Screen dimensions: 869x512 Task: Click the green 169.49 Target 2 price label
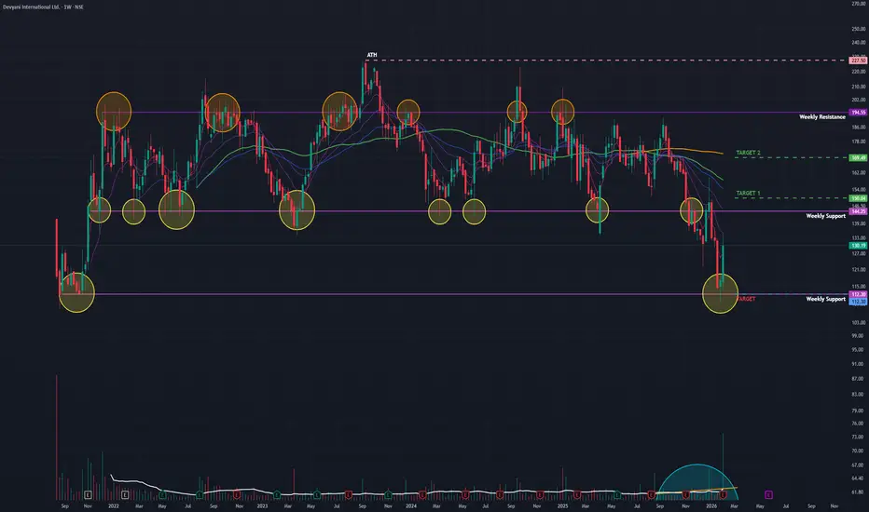click(858, 157)
